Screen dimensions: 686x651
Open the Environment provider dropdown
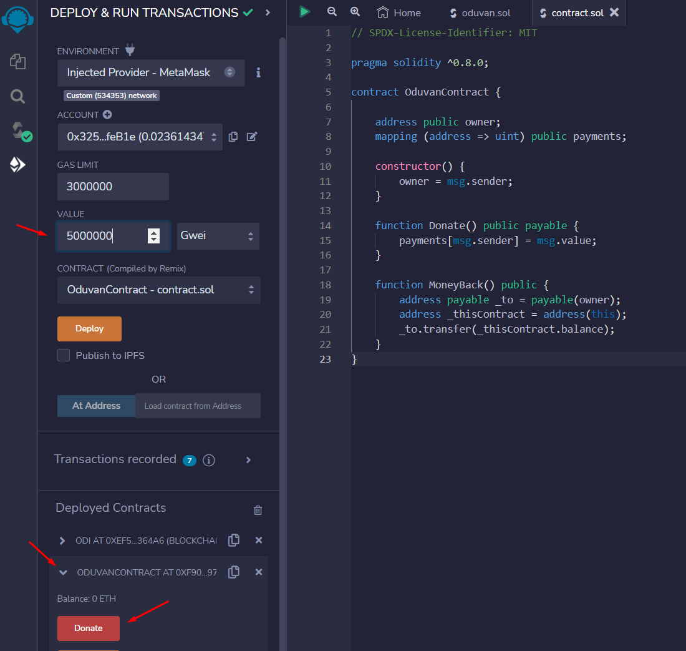151,72
